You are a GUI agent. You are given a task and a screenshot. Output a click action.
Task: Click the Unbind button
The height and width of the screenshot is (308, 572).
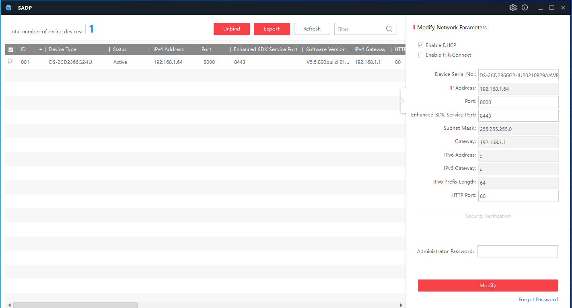click(x=232, y=29)
